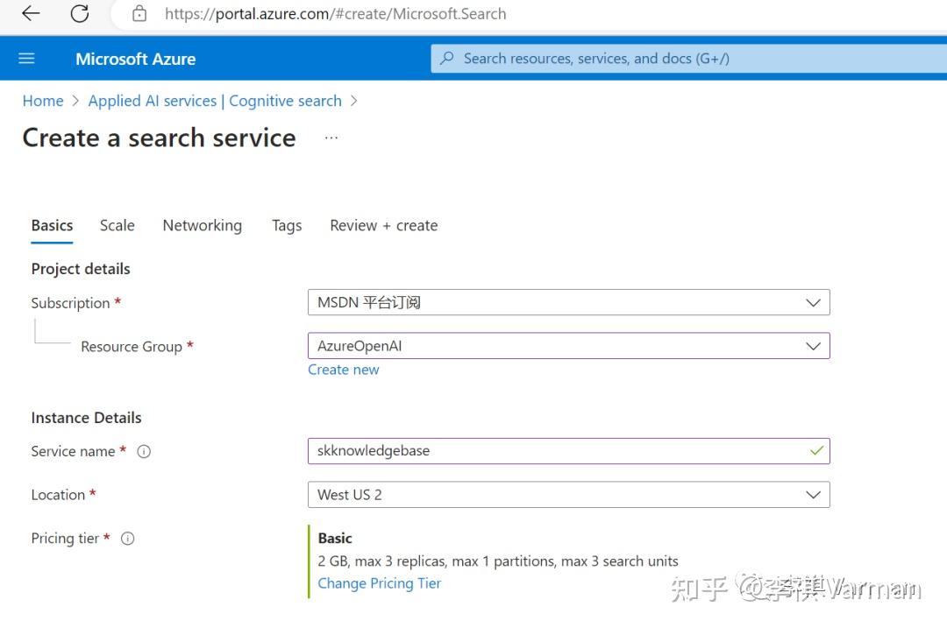Open the ellipsis menu beside Create a search service
Screen dimensions: 947x628
point(331,138)
